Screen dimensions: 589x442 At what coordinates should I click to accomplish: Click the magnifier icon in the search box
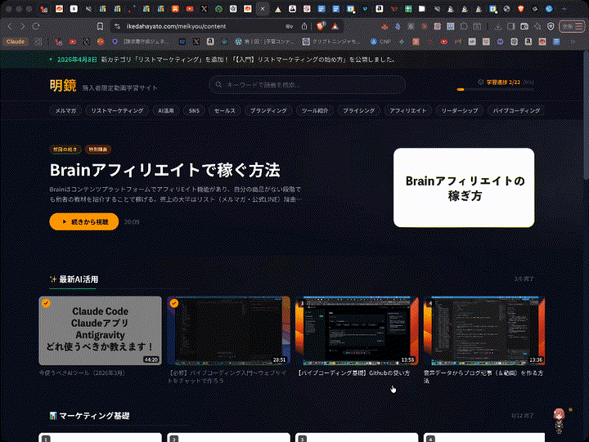(x=218, y=85)
